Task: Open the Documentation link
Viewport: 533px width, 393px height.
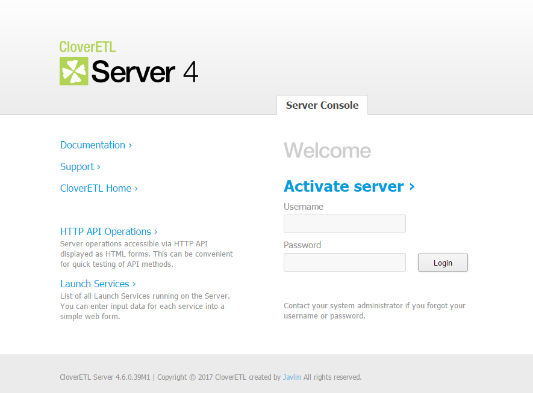Action: 96,145
